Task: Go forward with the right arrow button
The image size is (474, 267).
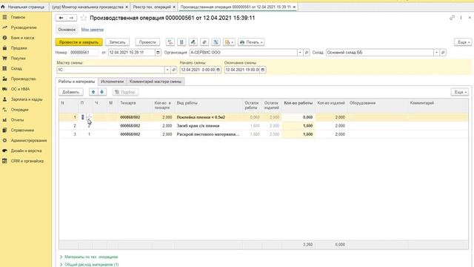Action: pos(71,18)
